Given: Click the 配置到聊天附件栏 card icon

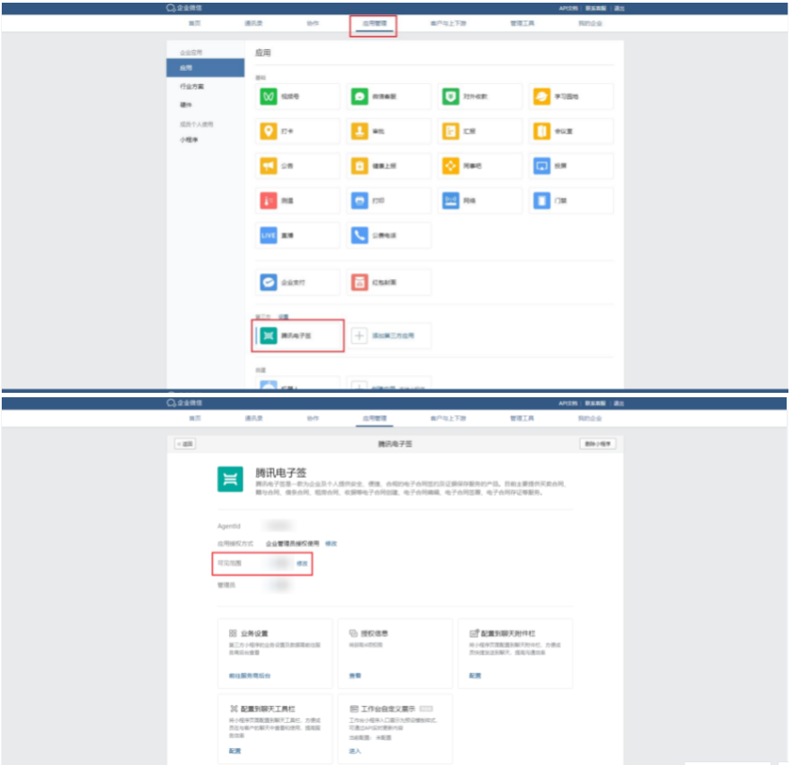Looking at the screenshot, I should tap(473, 633).
